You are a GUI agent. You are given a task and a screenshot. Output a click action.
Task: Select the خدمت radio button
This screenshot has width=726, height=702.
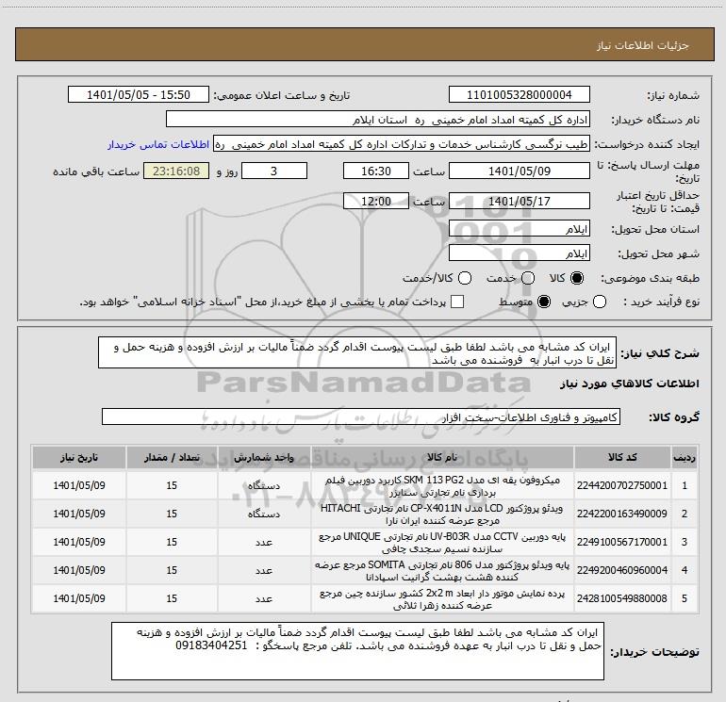[528, 278]
